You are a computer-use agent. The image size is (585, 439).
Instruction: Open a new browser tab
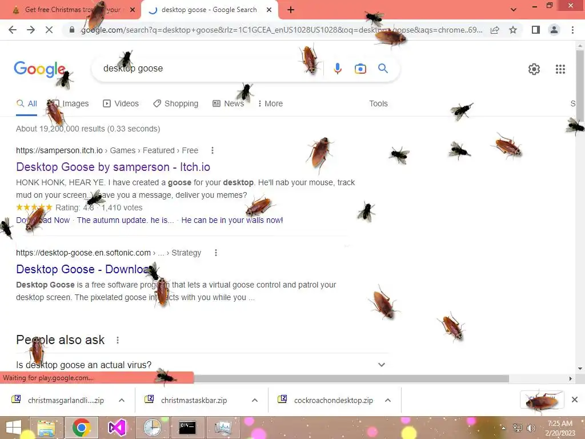pos(291,10)
